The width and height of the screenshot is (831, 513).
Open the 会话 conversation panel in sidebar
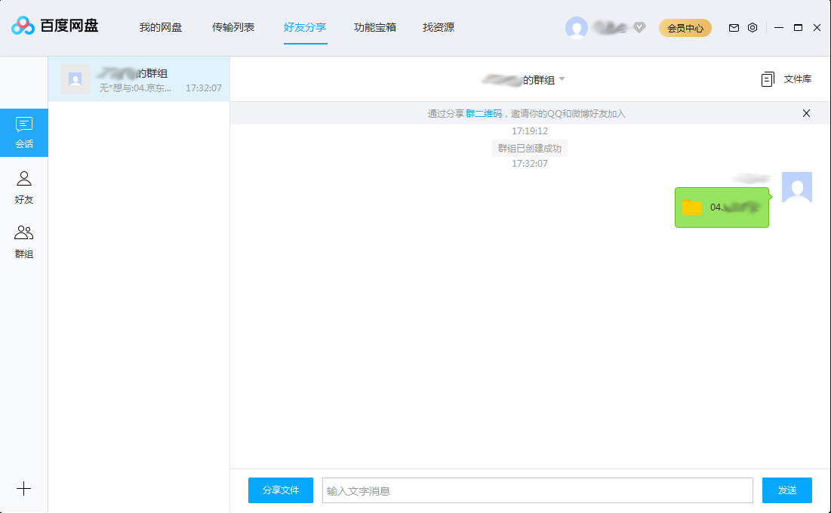[23, 133]
